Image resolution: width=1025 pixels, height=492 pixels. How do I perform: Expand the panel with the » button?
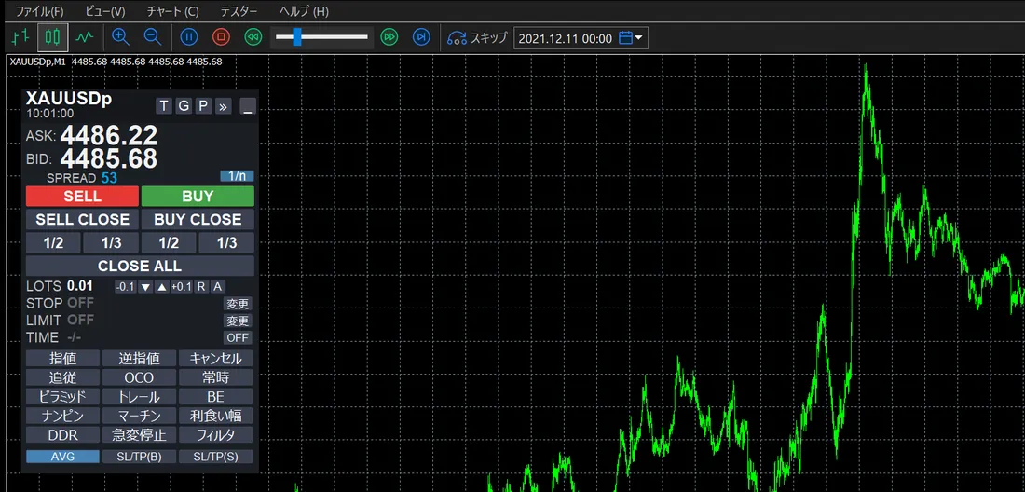(224, 106)
